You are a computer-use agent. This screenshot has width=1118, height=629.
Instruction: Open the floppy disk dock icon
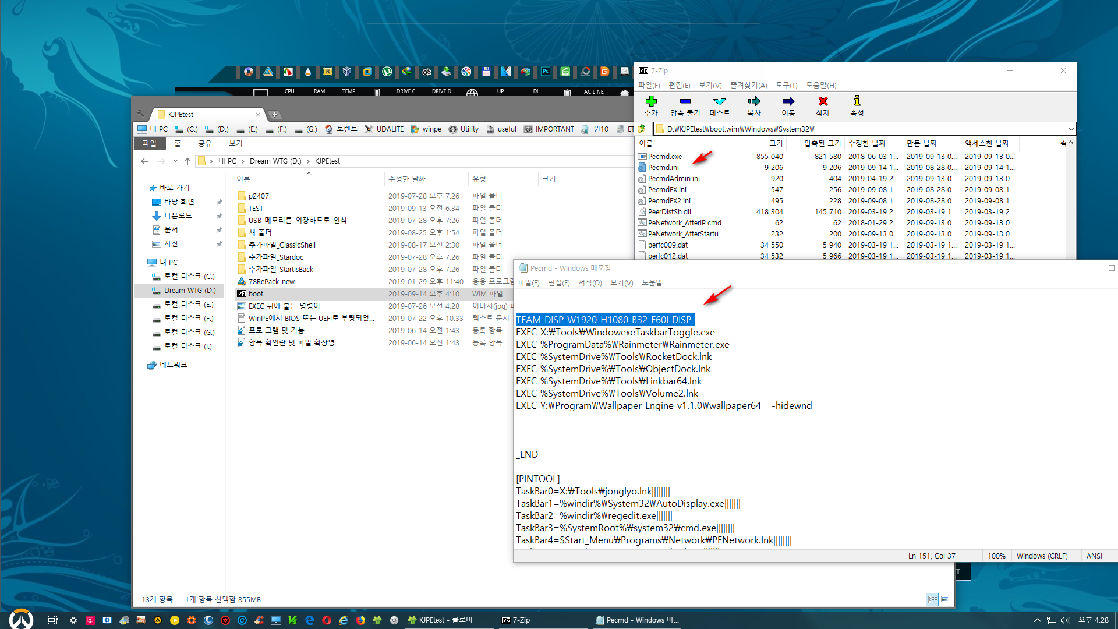[486, 72]
